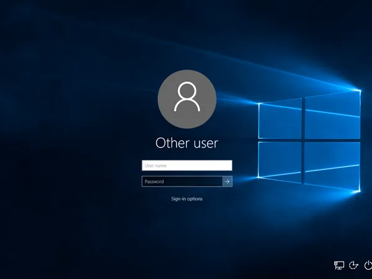Open the network connection icon

click(339, 265)
